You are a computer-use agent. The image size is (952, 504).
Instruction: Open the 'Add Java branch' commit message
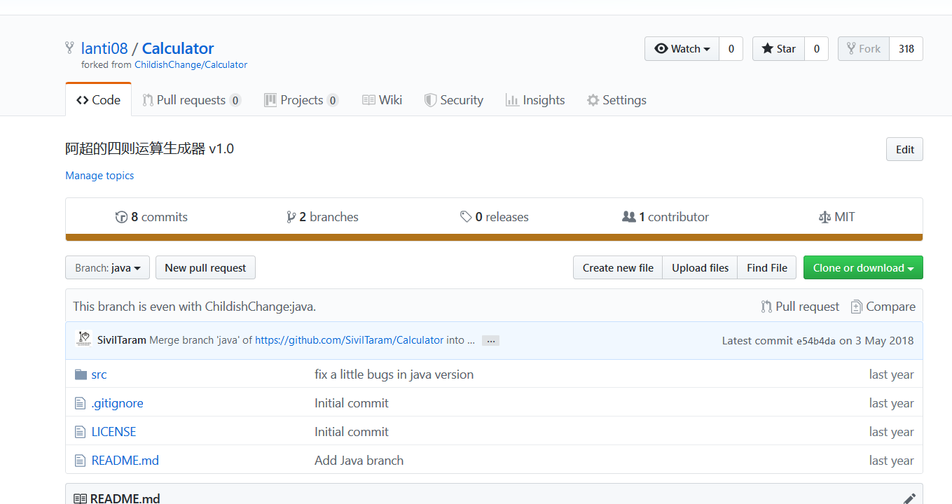click(359, 461)
